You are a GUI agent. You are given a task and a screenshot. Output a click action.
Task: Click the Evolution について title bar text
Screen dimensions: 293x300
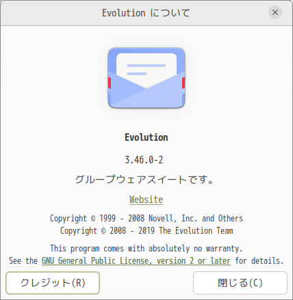pyautogui.click(x=146, y=13)
